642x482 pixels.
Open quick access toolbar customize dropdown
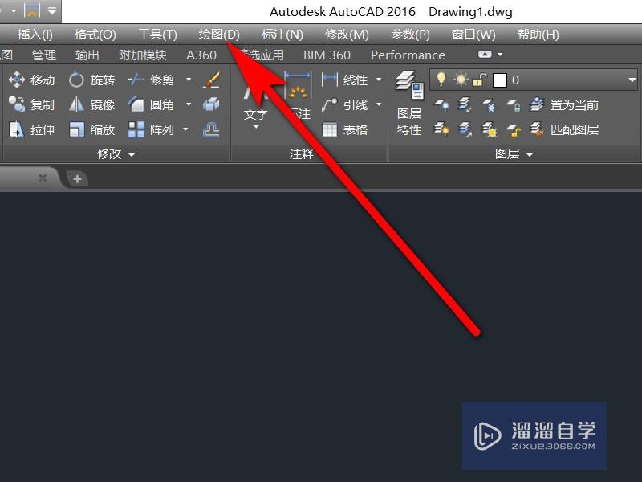click(x=52, y=10)
